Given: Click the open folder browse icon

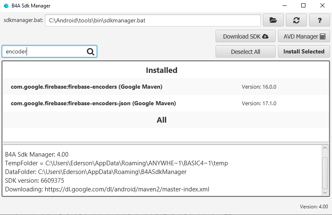Looking at the screenshot, I should tap(273, 20).
